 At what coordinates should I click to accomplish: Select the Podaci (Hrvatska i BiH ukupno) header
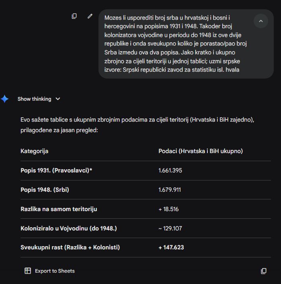pyautogui.click(x=201, y=151)
